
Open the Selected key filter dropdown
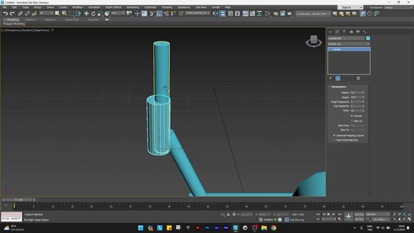tap(378, 214)
